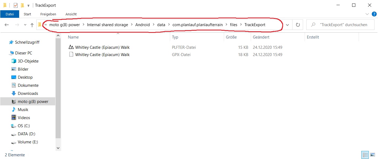Sort files by the Größe column

pyautogui.click(x=231, y=37)
